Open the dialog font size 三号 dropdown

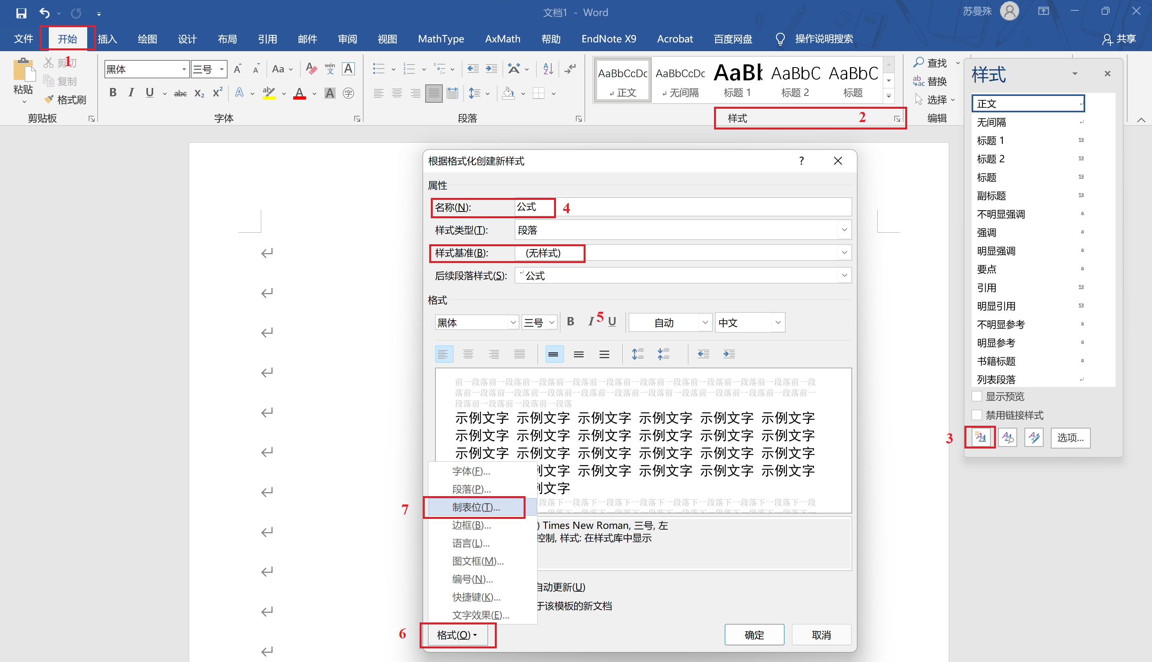click(551, 322)
